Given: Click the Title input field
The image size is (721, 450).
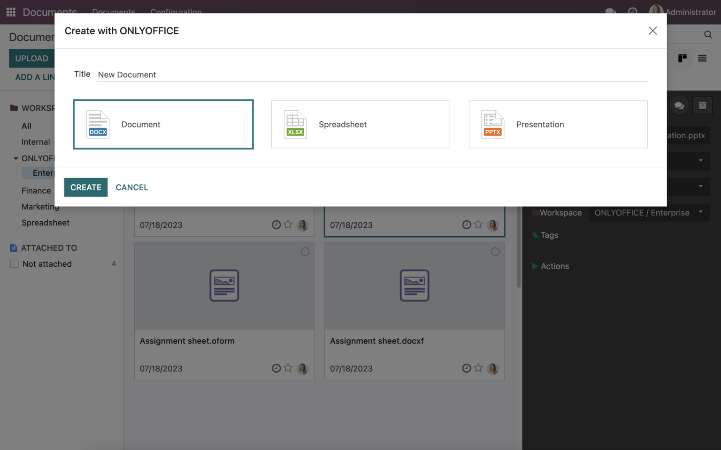Looking at the screenshot, I should pyautogui.click(x=372, y=75).
